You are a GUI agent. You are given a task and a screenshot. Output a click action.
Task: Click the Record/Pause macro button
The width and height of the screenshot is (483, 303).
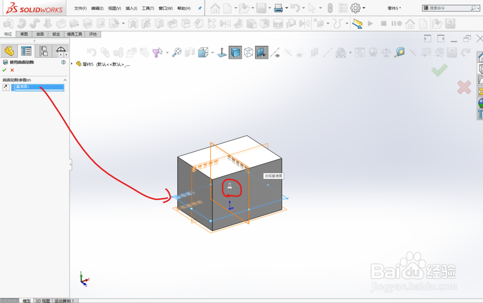[x=397, y=23]
